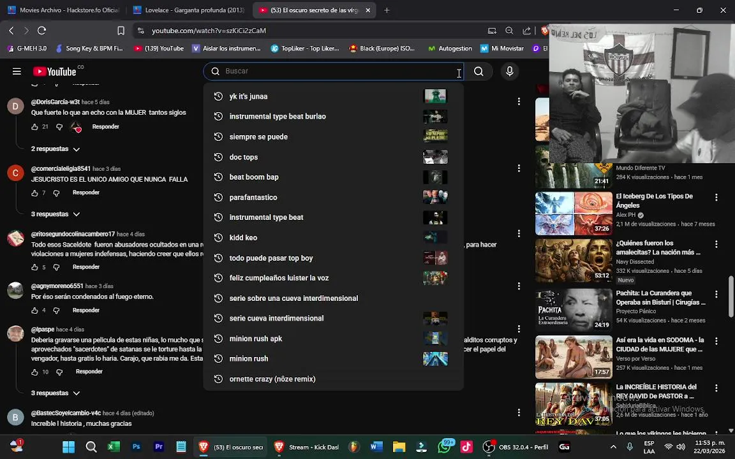Open the Windows Start menu

pyautogui.click(x=68, y=447)
